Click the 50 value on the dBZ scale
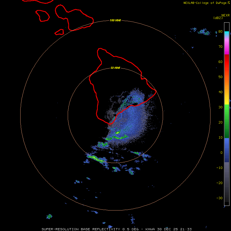This screenshot has height=231, width=231. [x=220, y=77]
